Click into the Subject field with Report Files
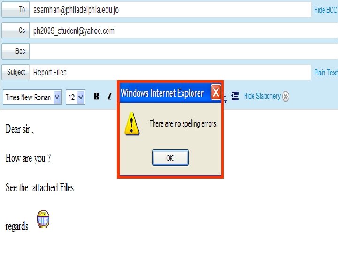This screenshot has width=338, height=253. coord(170,72)
